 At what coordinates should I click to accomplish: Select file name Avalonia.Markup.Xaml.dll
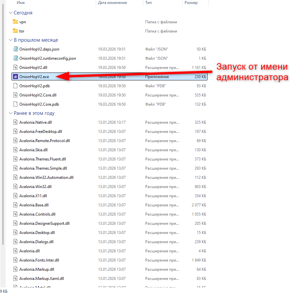pyautogui.click(x=42, y=279)
